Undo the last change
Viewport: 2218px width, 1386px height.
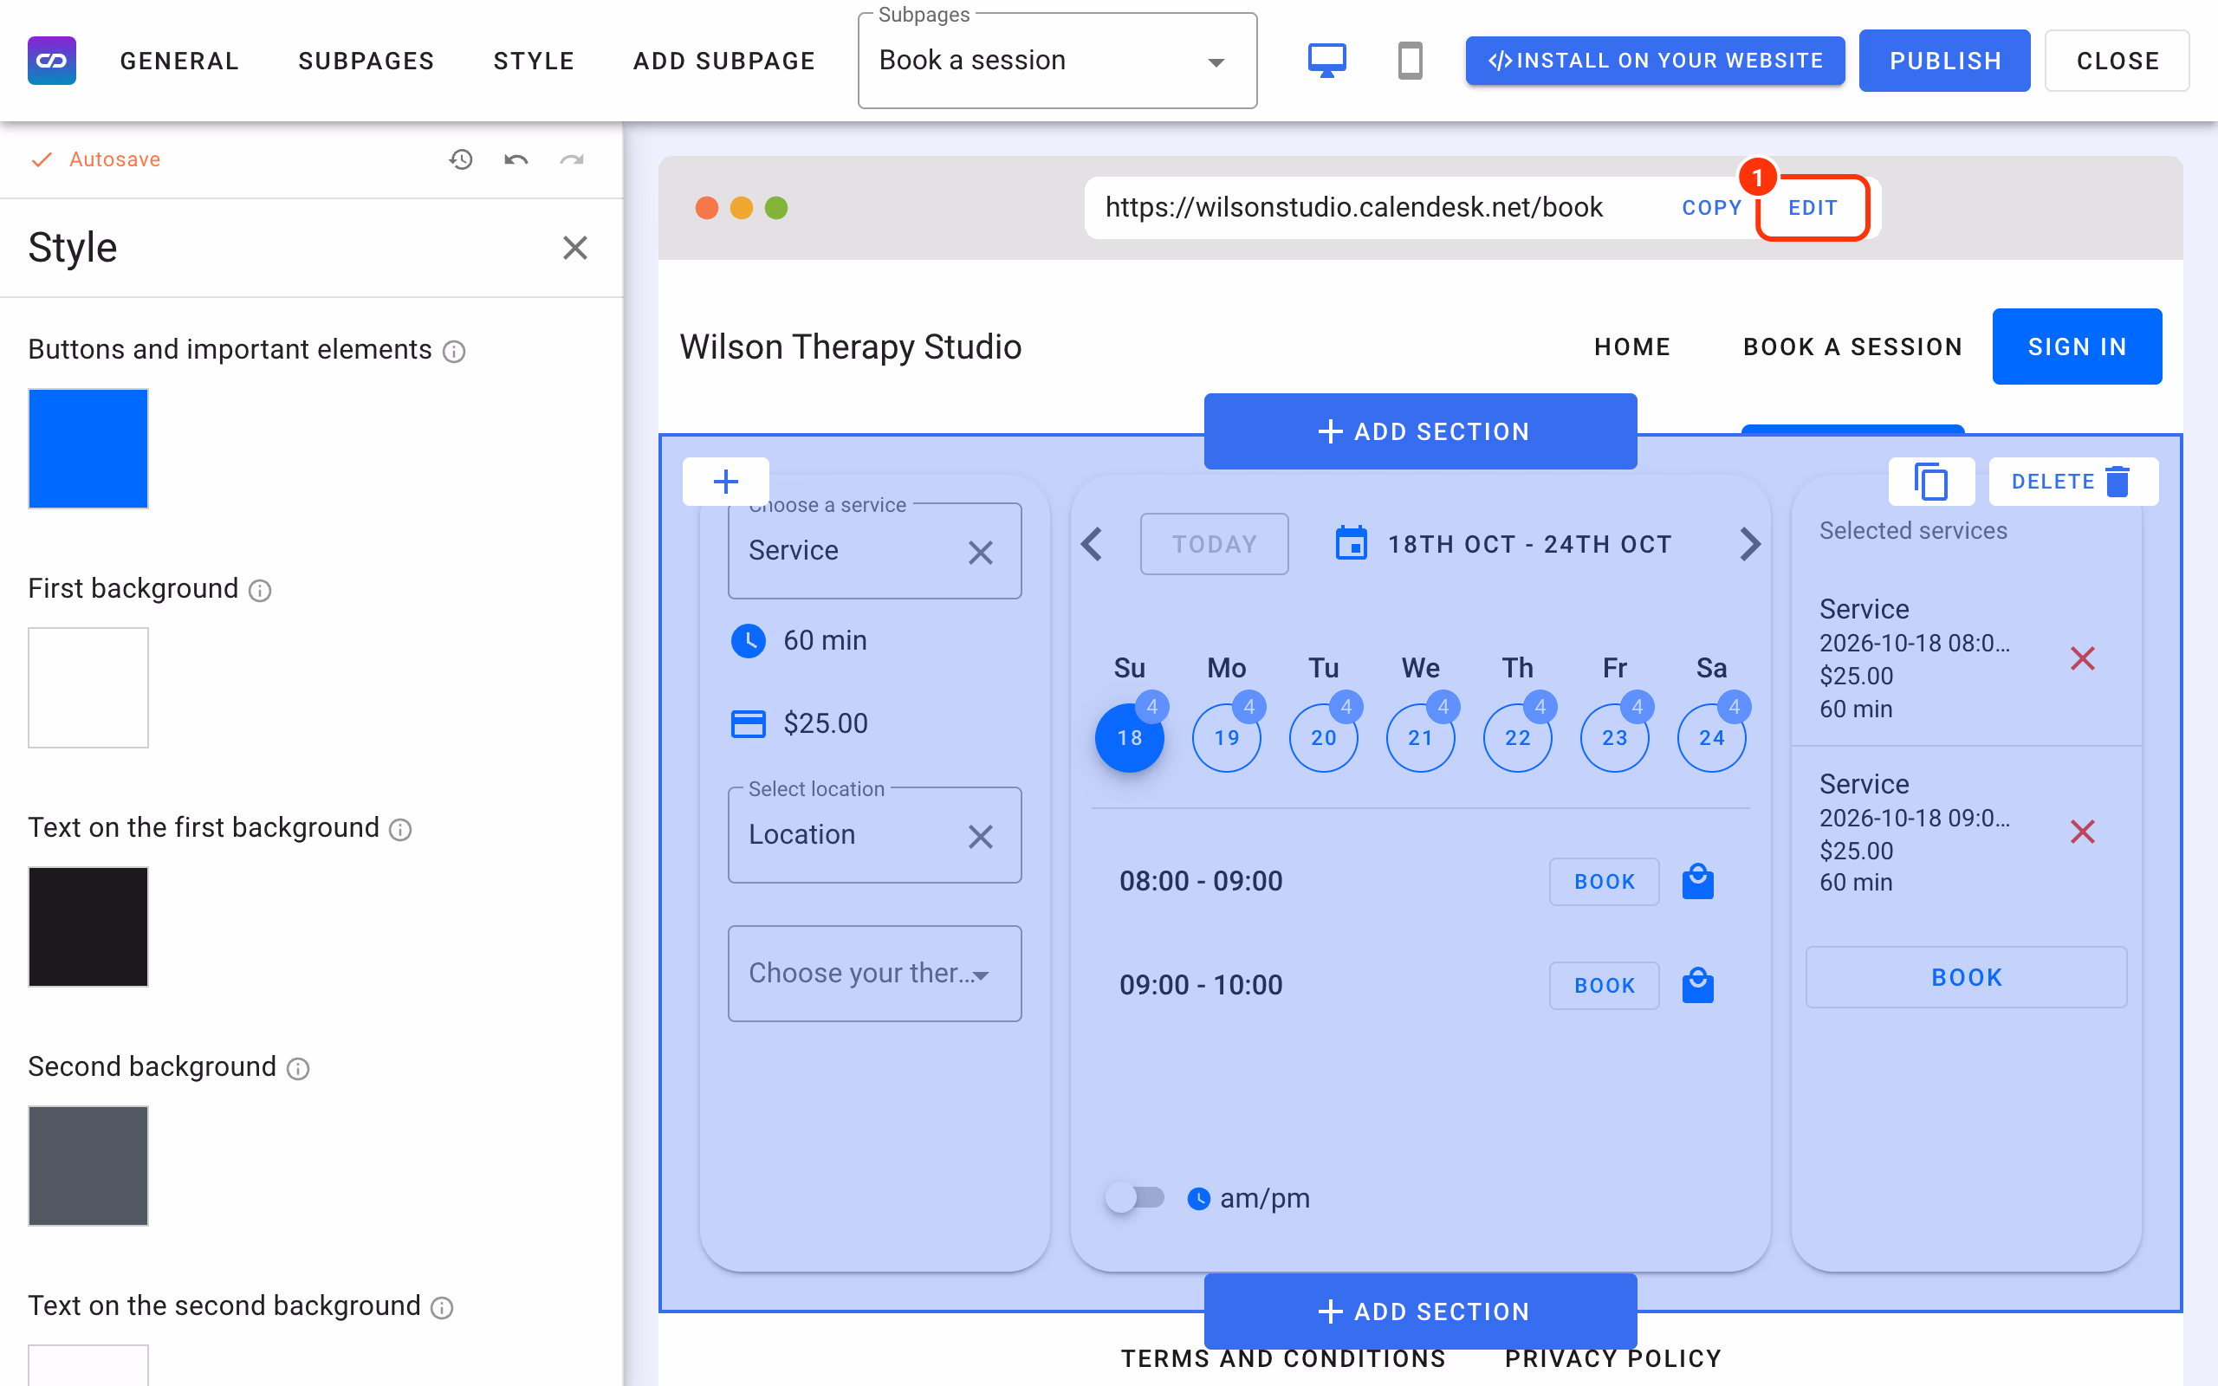point(516,159)
